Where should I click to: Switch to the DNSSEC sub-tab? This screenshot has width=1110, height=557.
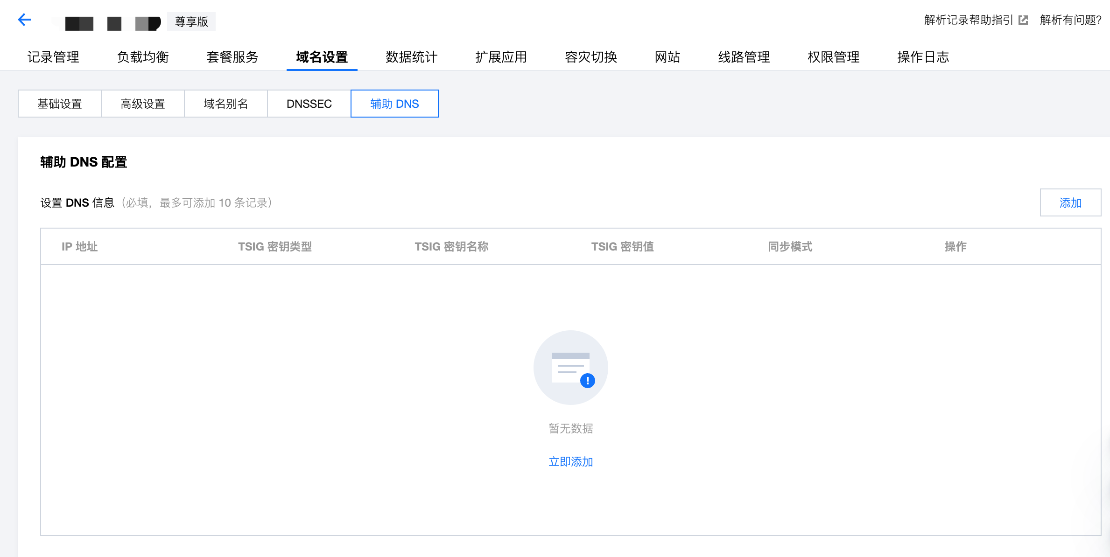pyautogui.click(x=309, y=104)
